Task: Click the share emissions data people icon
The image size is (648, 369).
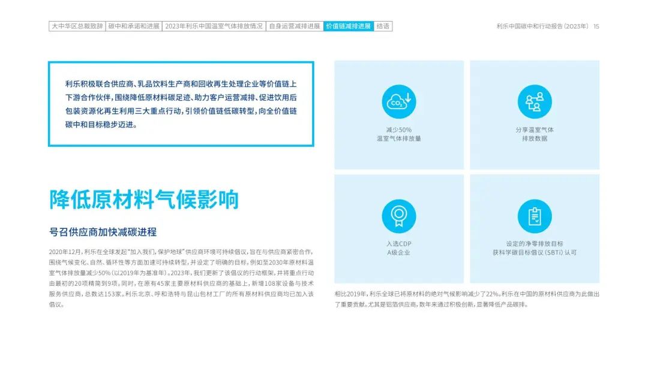Action: tap(534, 101)
